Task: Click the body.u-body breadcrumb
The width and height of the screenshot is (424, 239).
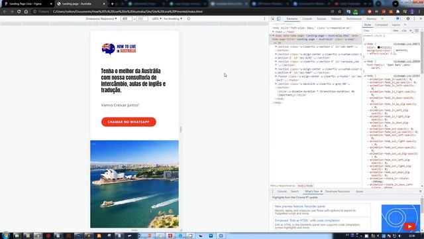Action: coord(305,186)
